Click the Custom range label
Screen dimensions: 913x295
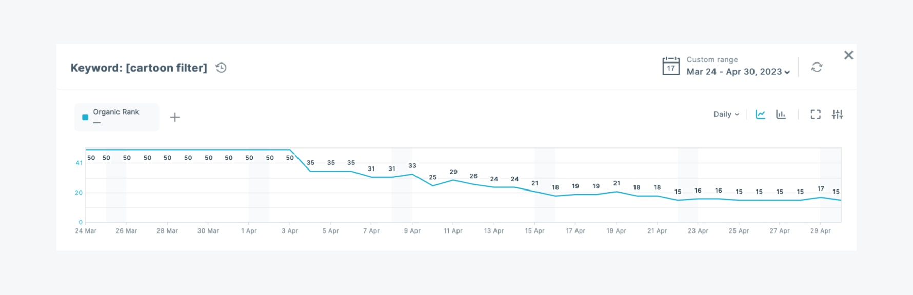pos(712,59)
